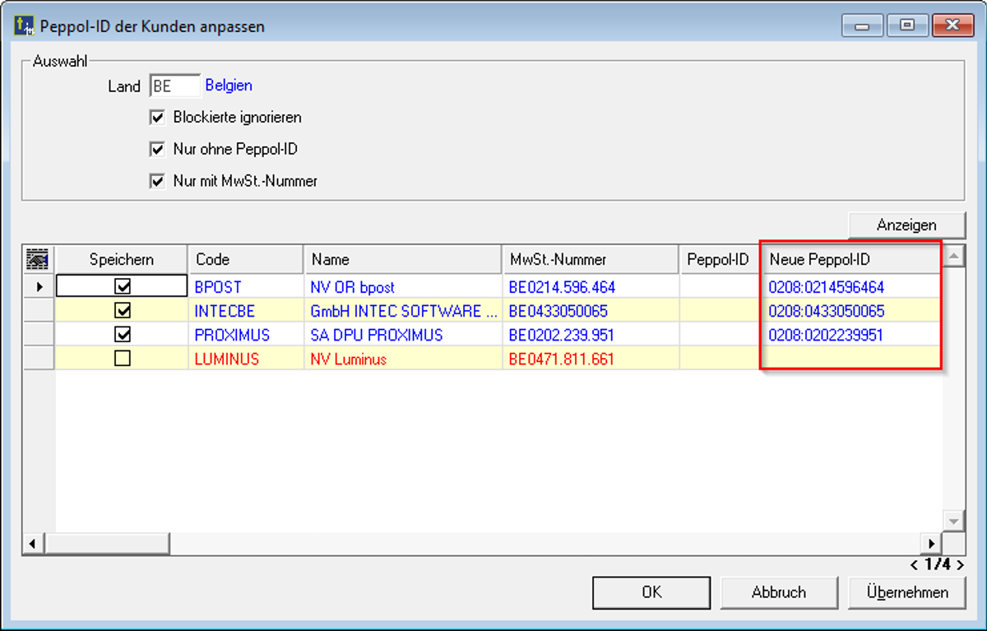The width and height of the screenshot is (987, 631).
Task: Select the PROXIMUS code cell
Action: tap(232, 335)
